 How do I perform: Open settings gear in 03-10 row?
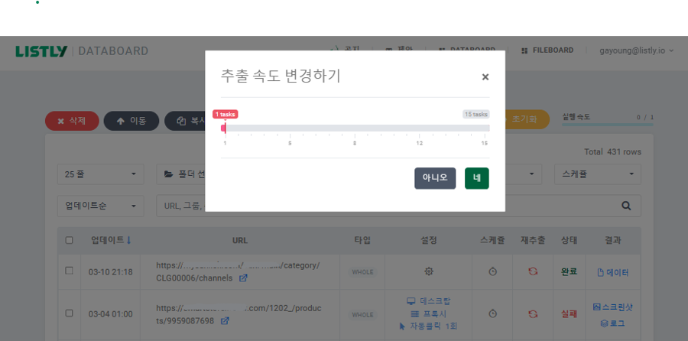429,271
